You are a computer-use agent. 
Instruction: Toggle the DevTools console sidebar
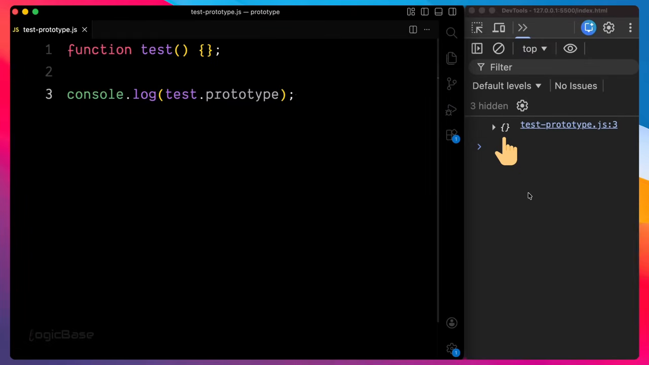click(x=477, y=49)
